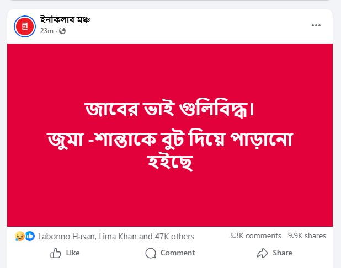The height and width of the screenshot is (268, 341).
Task: Click the 23m post timestamp
Action: coord(46,31)
